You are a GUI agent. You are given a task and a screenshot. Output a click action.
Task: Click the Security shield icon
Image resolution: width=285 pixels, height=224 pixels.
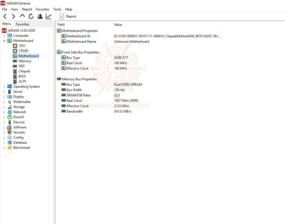click(10, 132)
